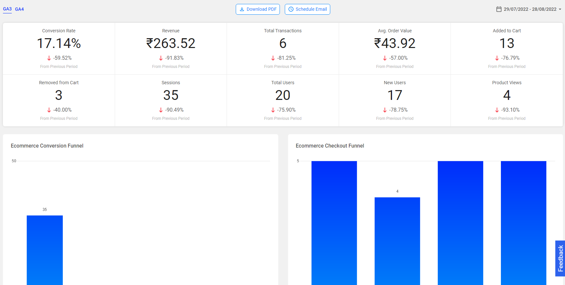Click the Added to Cart card label
Viewport: 565px width, 285px height.
click(x=507, y=31)
